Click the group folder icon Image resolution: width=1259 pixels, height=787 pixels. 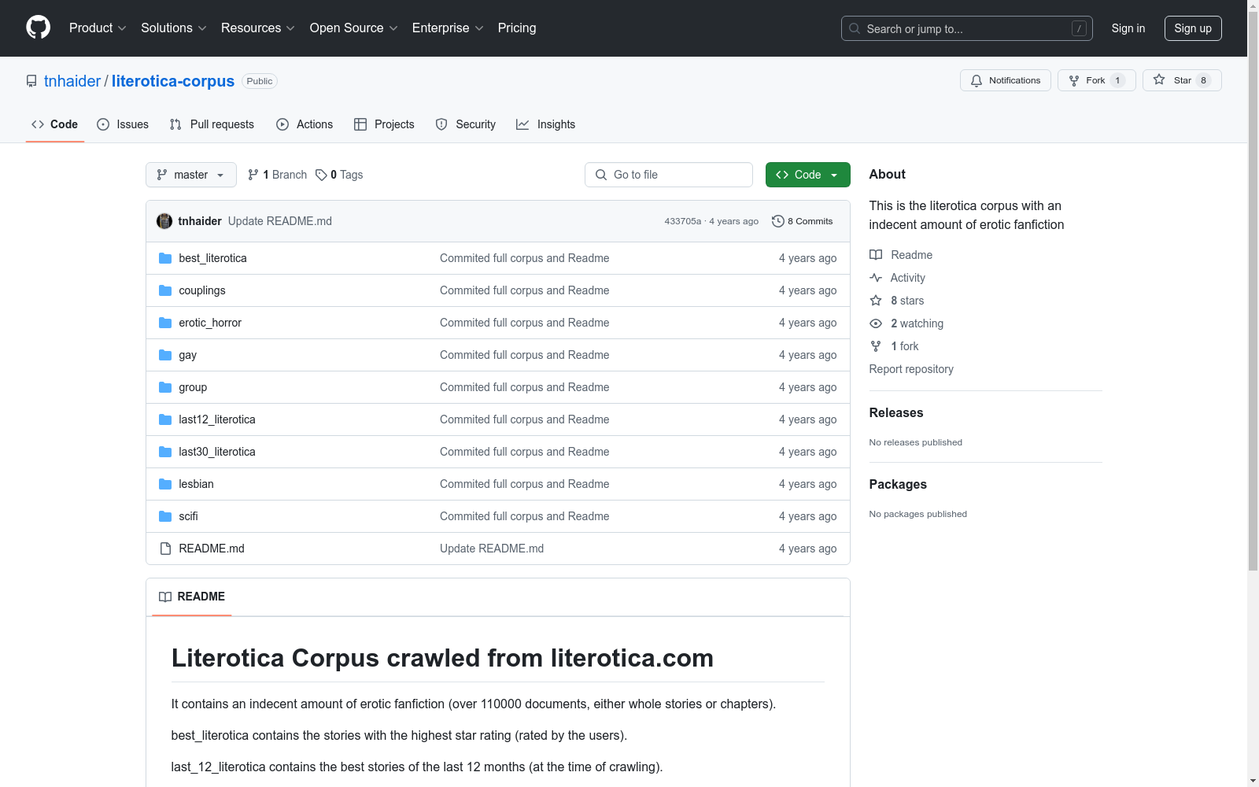pyautogui.click(x=165, y=387)
